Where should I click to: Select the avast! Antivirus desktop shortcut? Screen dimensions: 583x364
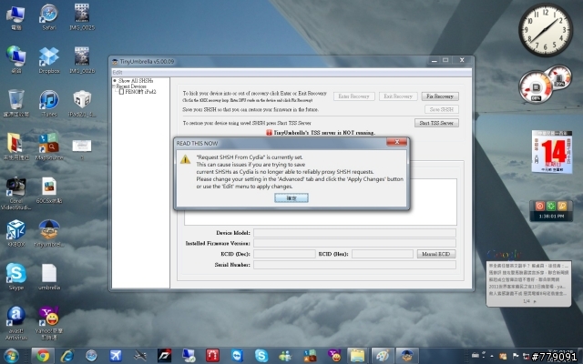click(x=16, y=323)
